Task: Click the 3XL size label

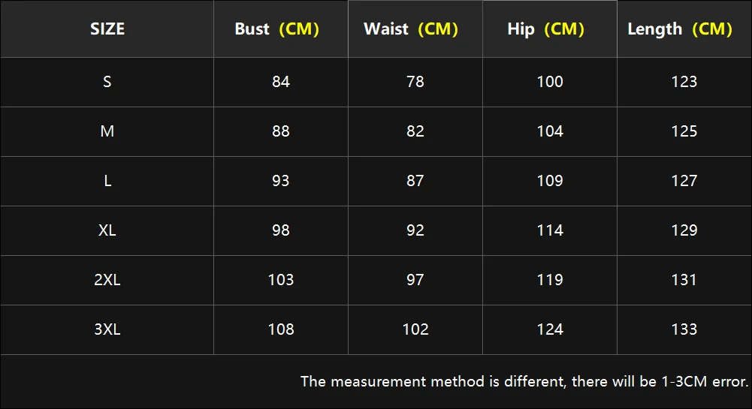Action: point(107,329)
